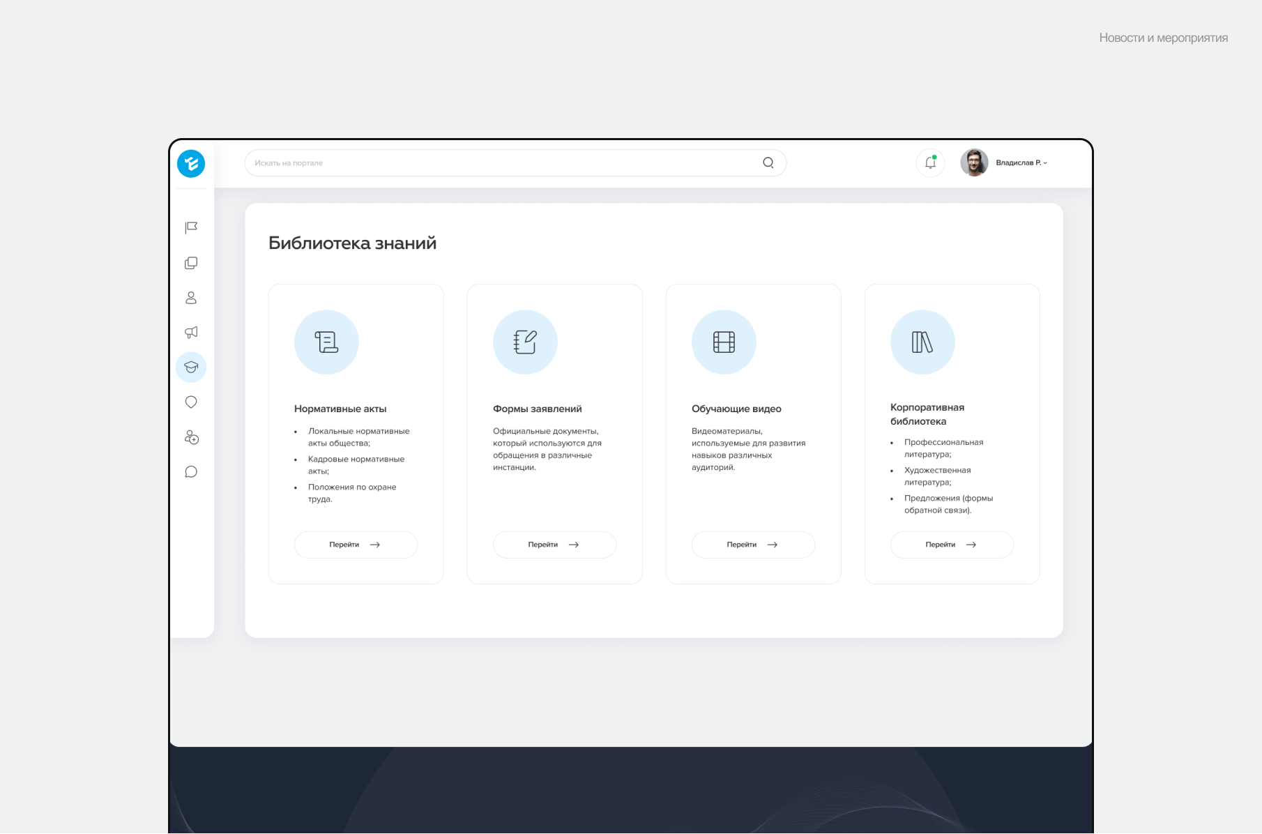Click the search magnifier icon
Screen dimensions: 1262x834
(x=768, y=162)
